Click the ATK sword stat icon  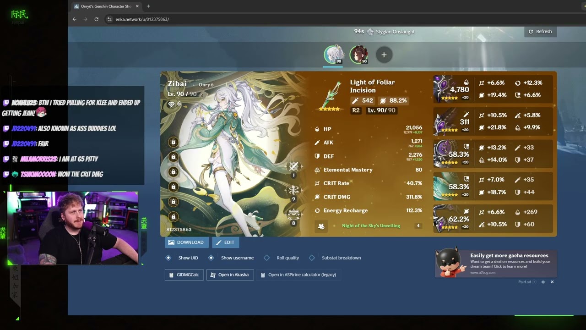(317, 143)
